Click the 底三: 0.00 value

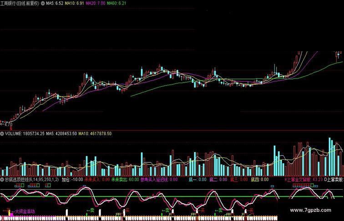tap(239, 180)
